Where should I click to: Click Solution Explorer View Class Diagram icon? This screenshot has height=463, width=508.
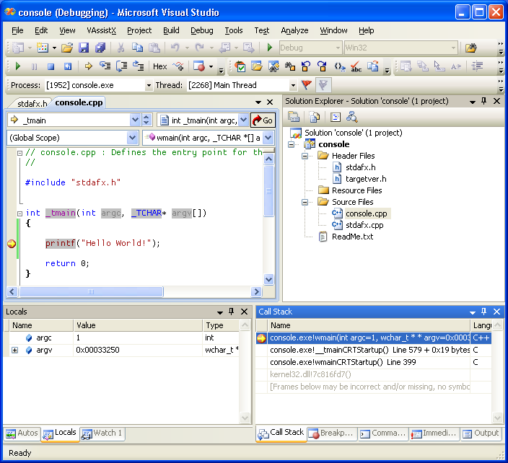[x=352, y=117]
